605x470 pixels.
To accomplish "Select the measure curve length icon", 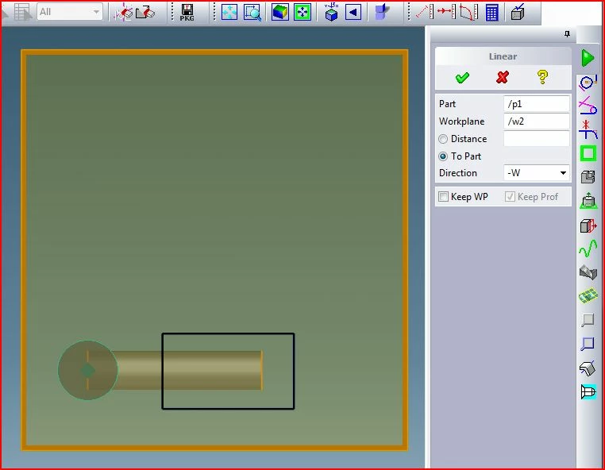I will [x=469, y=13].
